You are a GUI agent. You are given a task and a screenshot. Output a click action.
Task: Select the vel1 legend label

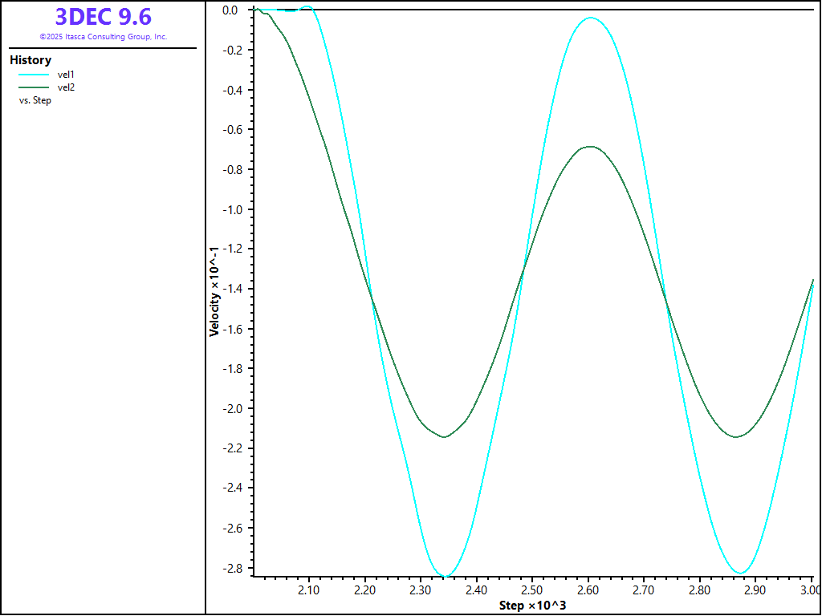point(66,75)
